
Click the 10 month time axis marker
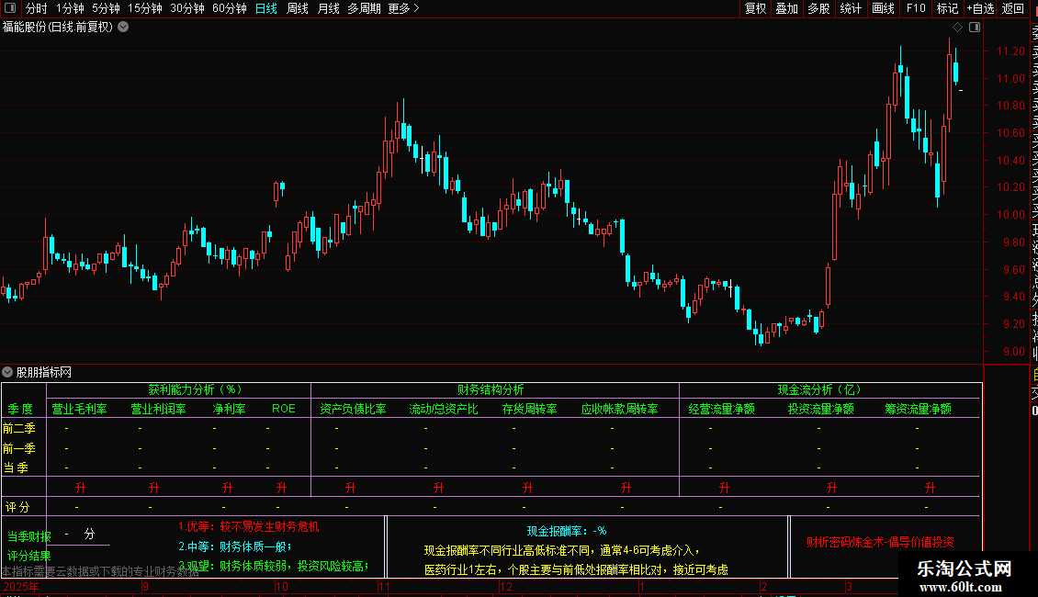(x=282, y=586)
